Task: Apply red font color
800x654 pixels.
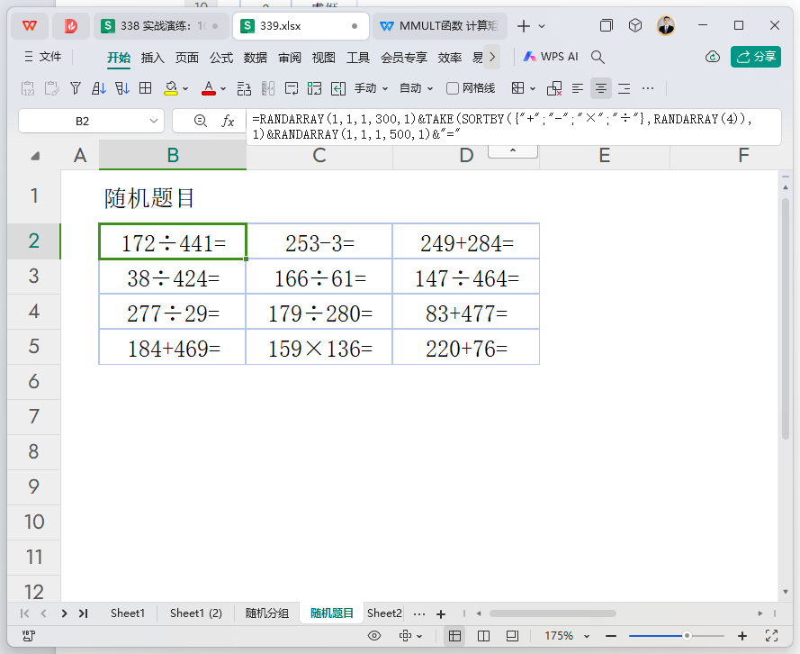Action: click(209, 88)
